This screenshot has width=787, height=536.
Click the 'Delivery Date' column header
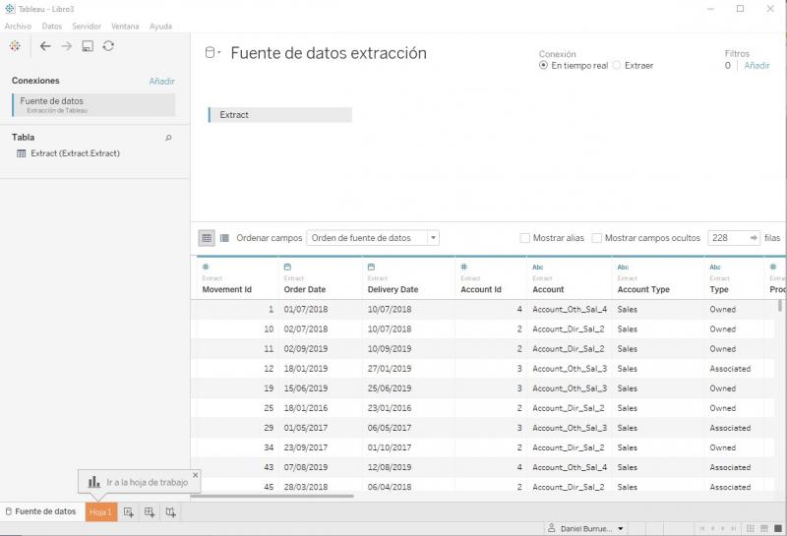[393, 289]
